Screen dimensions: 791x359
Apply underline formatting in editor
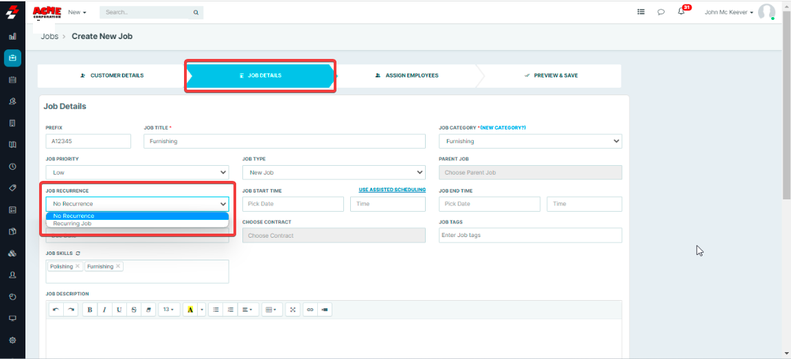tap(119, 310)
